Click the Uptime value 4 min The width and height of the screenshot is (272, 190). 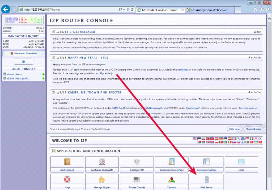coord(42,31)
